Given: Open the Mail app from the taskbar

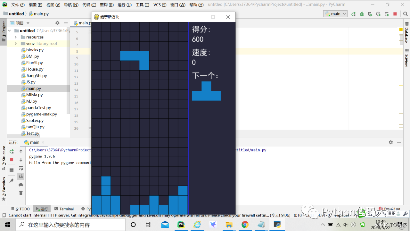Looking at the screenshot, I should click(165, 225).
